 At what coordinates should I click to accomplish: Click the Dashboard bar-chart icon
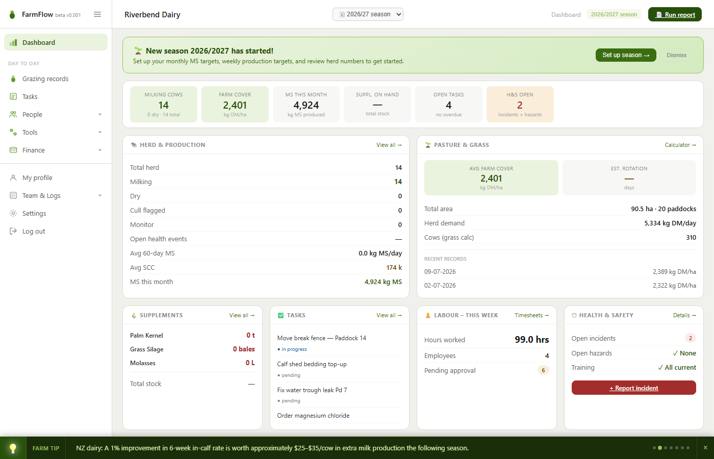[13, 42]
